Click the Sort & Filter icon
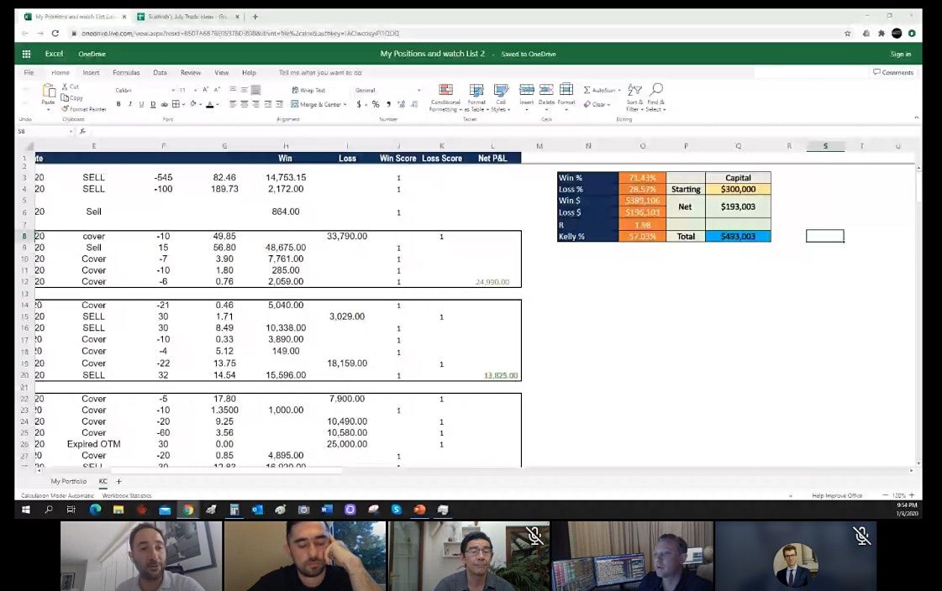Screen dimensions: 942x591 click(634, 91)
